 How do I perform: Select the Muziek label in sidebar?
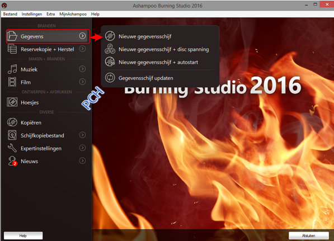29,69
